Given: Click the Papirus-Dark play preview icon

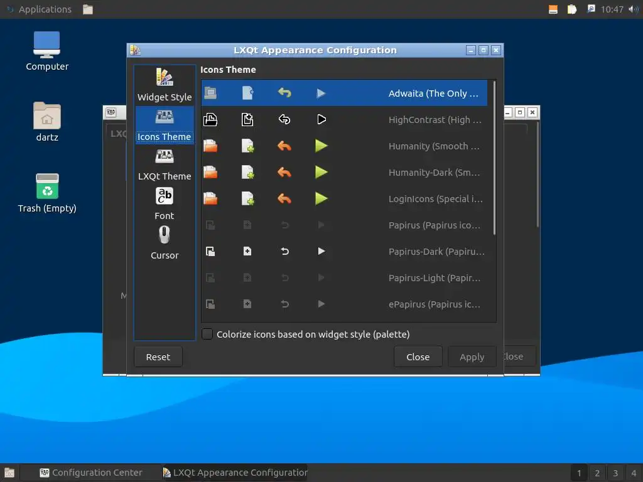Looking at the screenshot, I should pyautogui.click(x=321, y=251).
